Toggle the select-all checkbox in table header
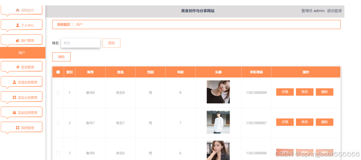361x160 pixels. (58, 72)
